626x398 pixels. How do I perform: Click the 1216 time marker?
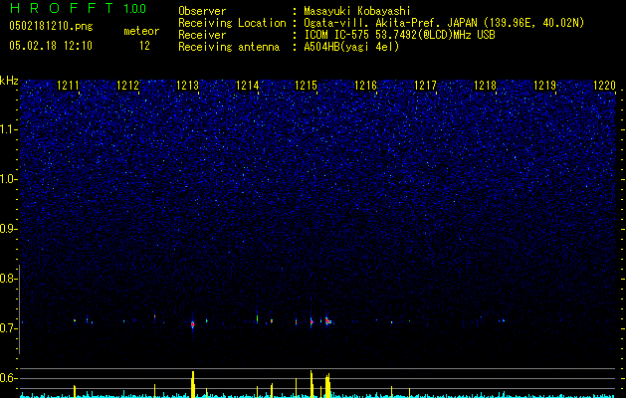click(365, 85)
